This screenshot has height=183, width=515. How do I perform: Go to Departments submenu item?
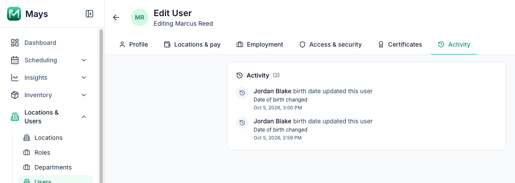(55, 167)
